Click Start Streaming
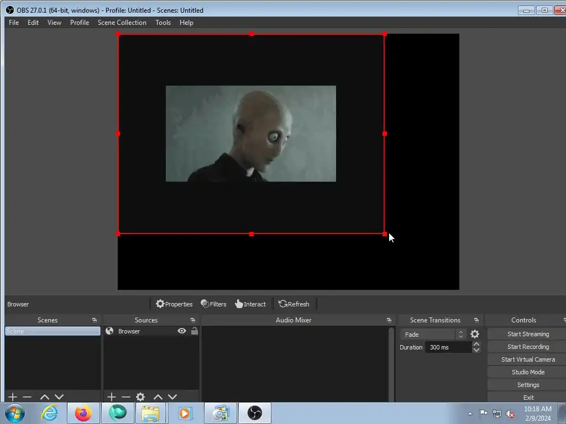 [528, 334]
